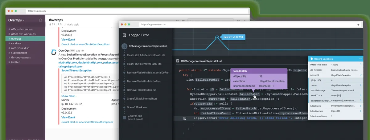The height and width of the screenshot is (140, 370).
Task: Open the overops channel in Slack sidebar
Action: click(x=25, y=39)
